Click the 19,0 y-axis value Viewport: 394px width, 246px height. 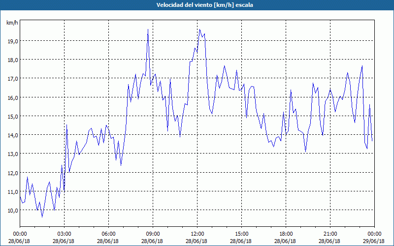coord(13,41)
